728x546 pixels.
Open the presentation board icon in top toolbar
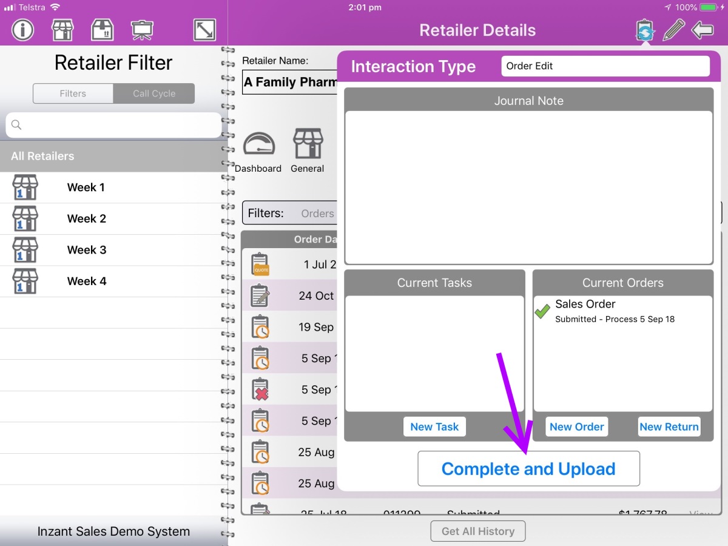142,30
